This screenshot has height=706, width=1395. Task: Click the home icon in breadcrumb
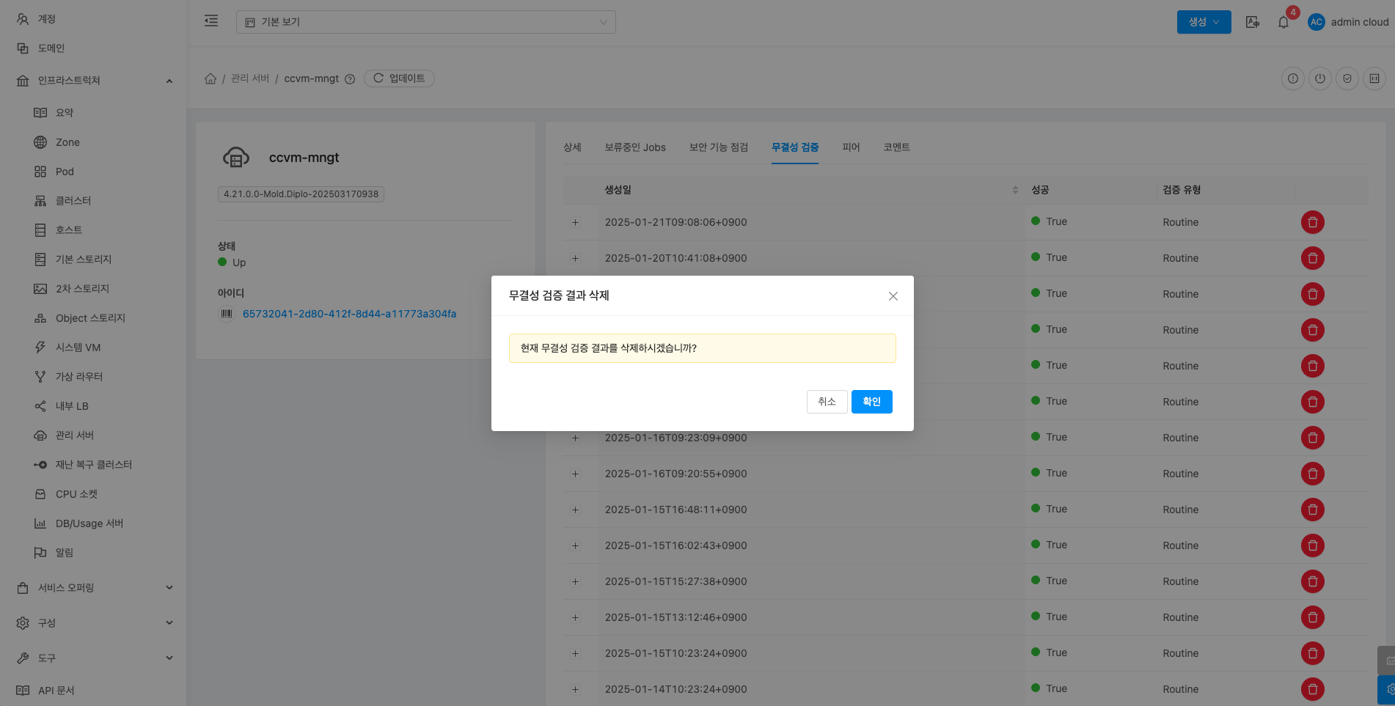[x=210, y=78]
